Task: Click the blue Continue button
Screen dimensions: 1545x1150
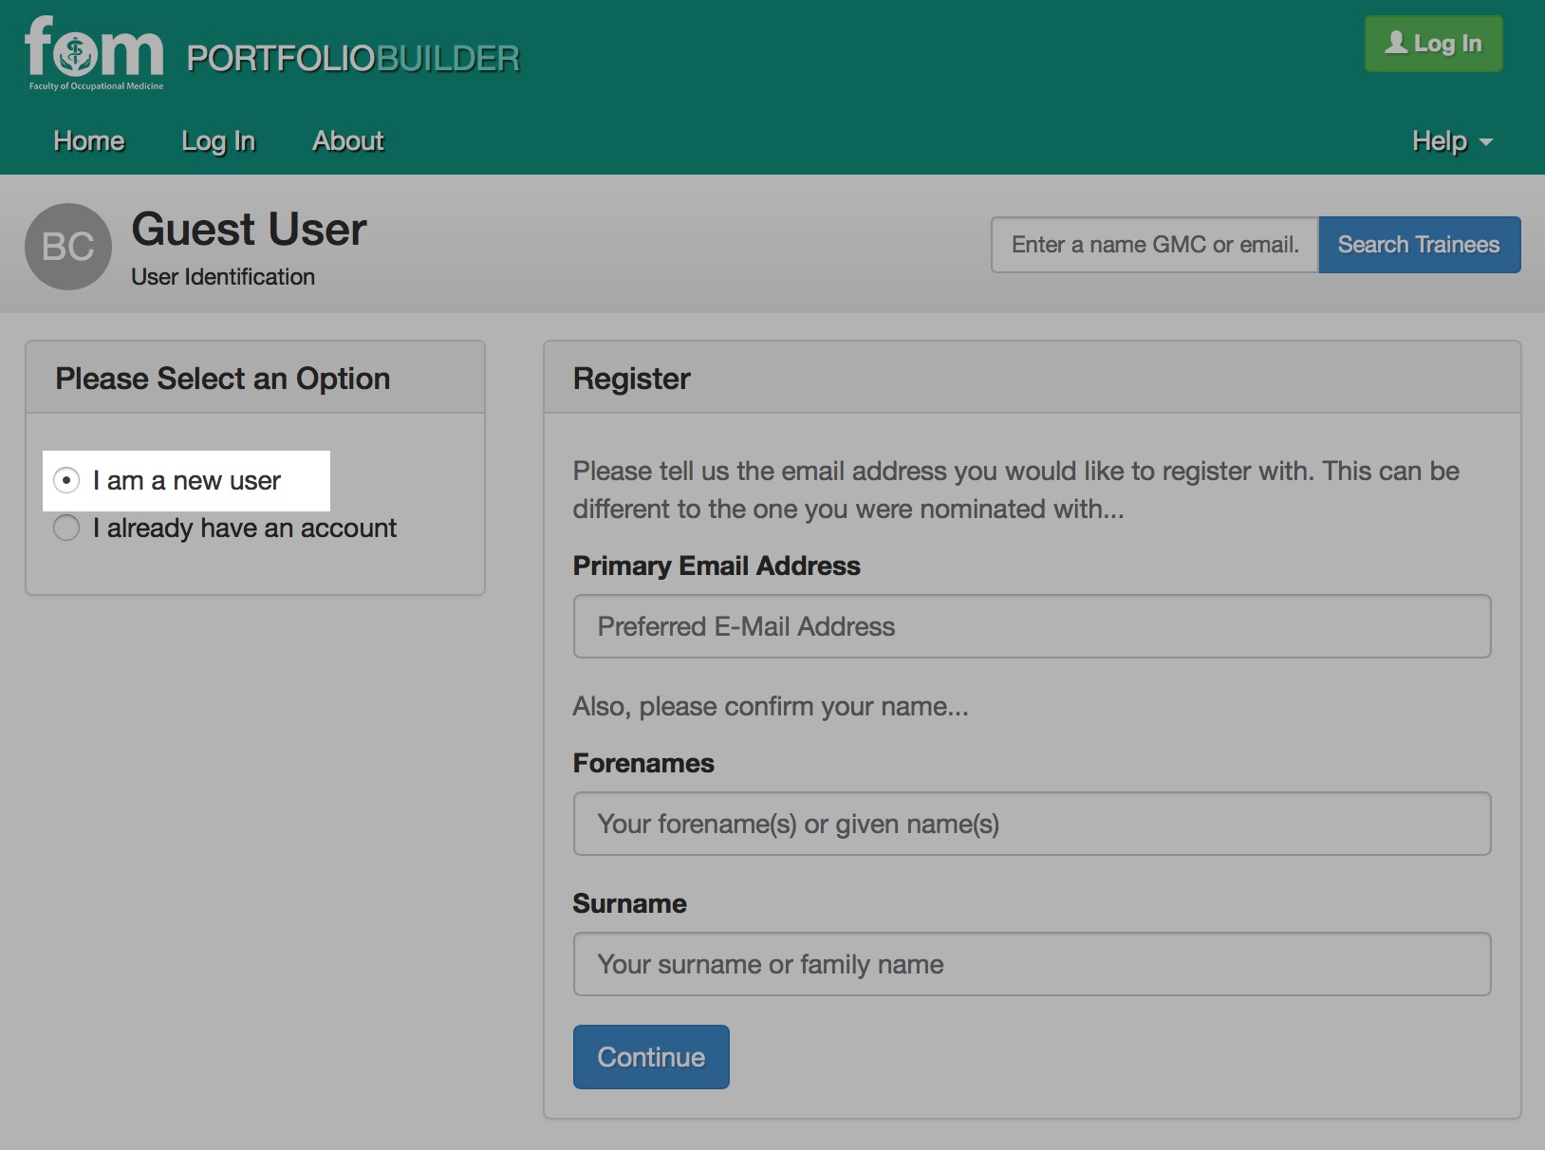Action: (651, 1057)
